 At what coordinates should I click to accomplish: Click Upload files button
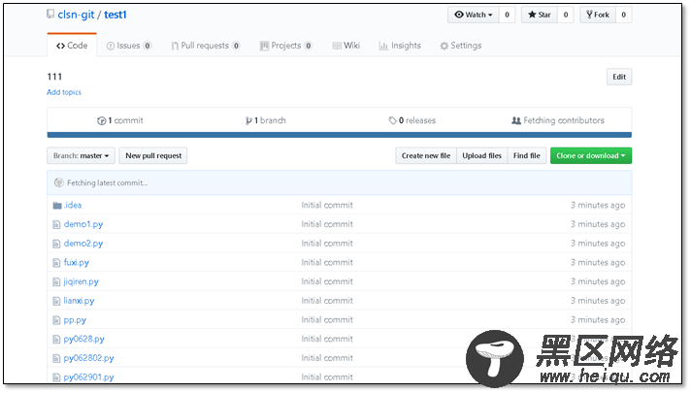point(482,156)
